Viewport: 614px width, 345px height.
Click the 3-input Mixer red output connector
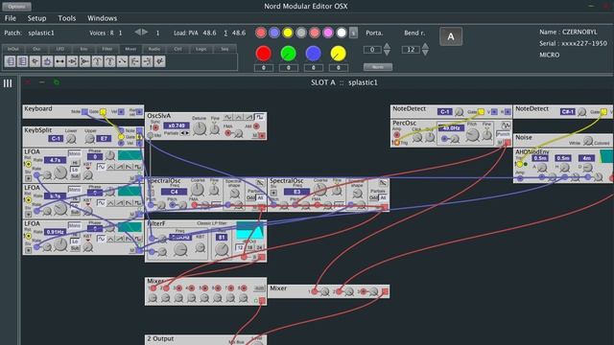click(386, 291)
